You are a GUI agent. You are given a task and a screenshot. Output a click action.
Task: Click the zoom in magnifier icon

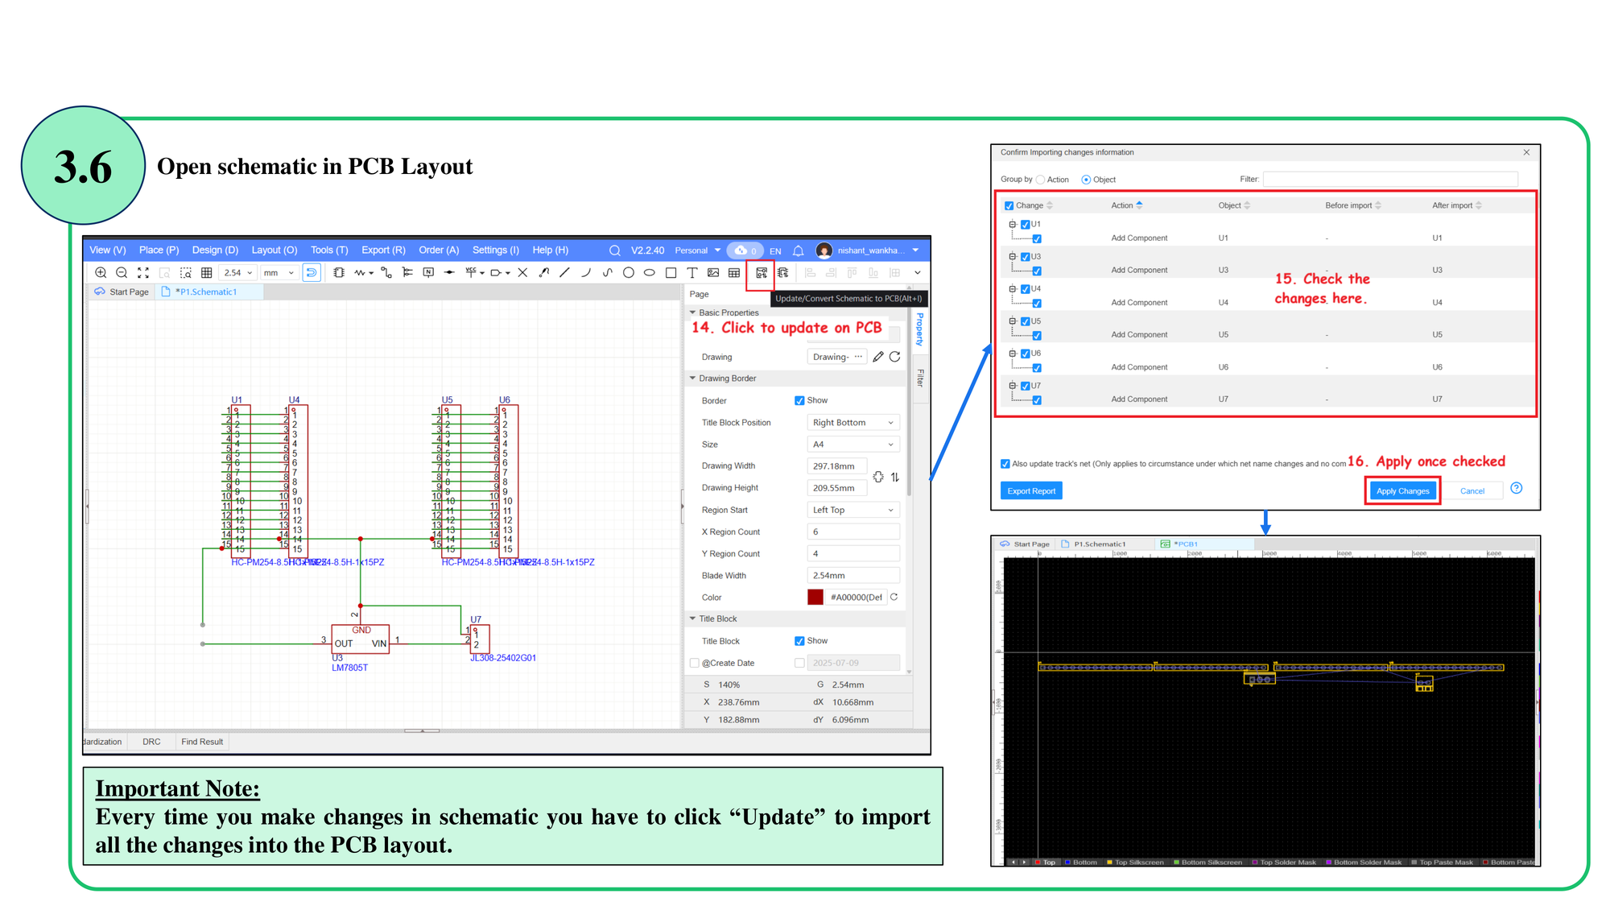pos(101,273)
